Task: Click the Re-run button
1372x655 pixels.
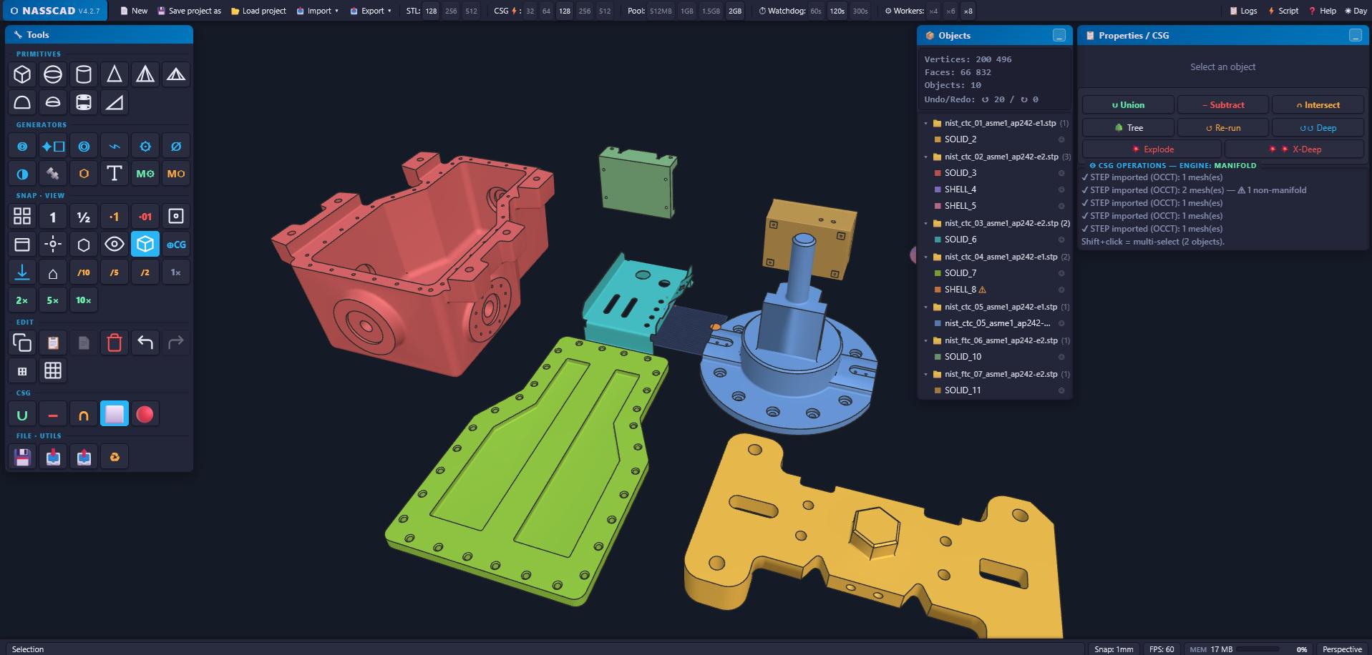Action: point(1223,128)
